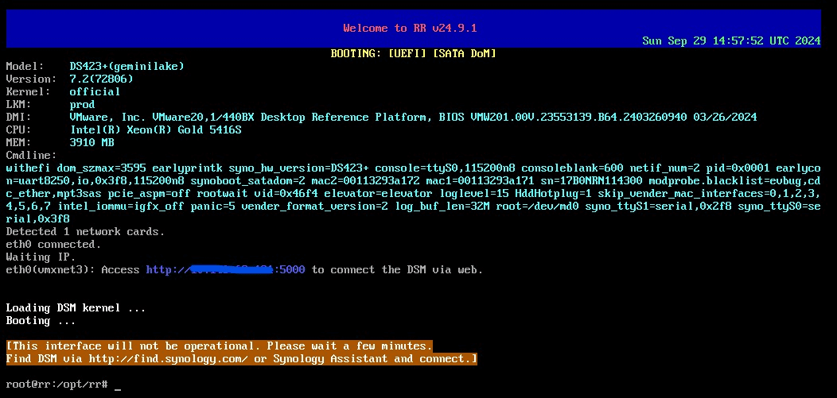837x398 pixels.
Task: Click the DMI line starting 'VMware, Inc.'
Action: pyautogui.click(x=413, y=118)
